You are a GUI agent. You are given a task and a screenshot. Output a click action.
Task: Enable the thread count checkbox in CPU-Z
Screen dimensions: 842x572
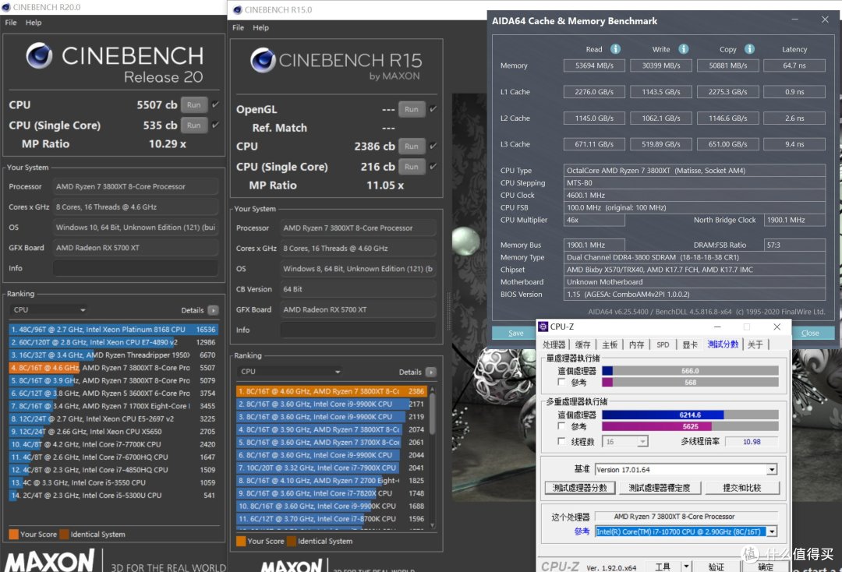(x=561, y=441)
